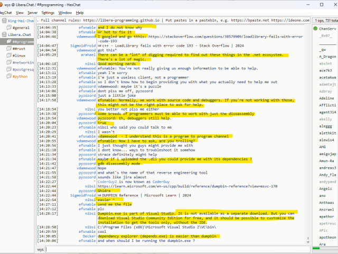Click the #postgresql channel icon
This screenshot has width=338, height=254.
pyautogui.click(x=8, y=69)
